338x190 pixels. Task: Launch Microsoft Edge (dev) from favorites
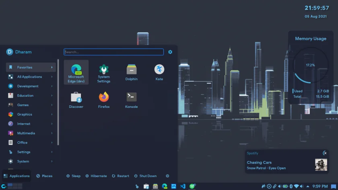[76, 72]
